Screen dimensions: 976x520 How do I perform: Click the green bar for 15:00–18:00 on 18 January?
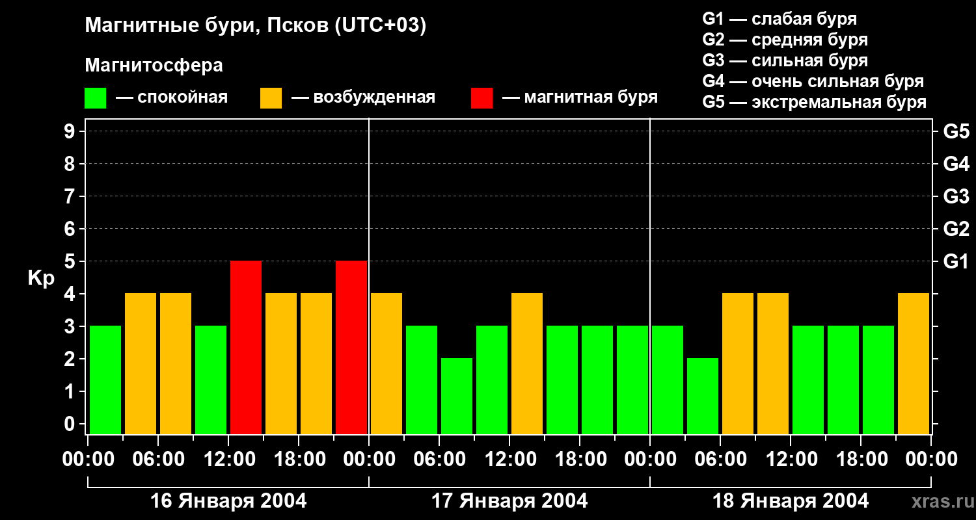[843, 380]
